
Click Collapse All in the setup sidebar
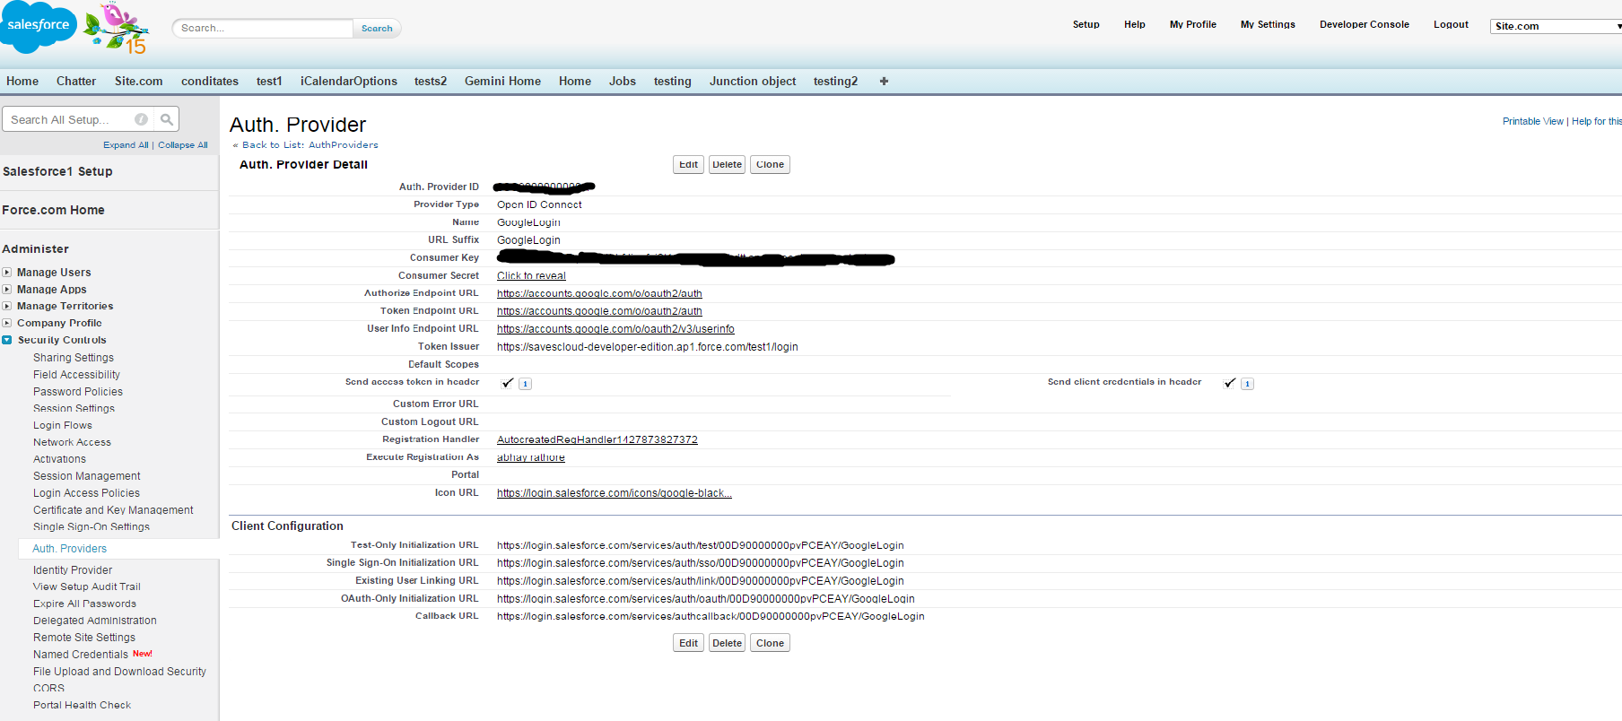pyautogui.click(x=183, y=145)
